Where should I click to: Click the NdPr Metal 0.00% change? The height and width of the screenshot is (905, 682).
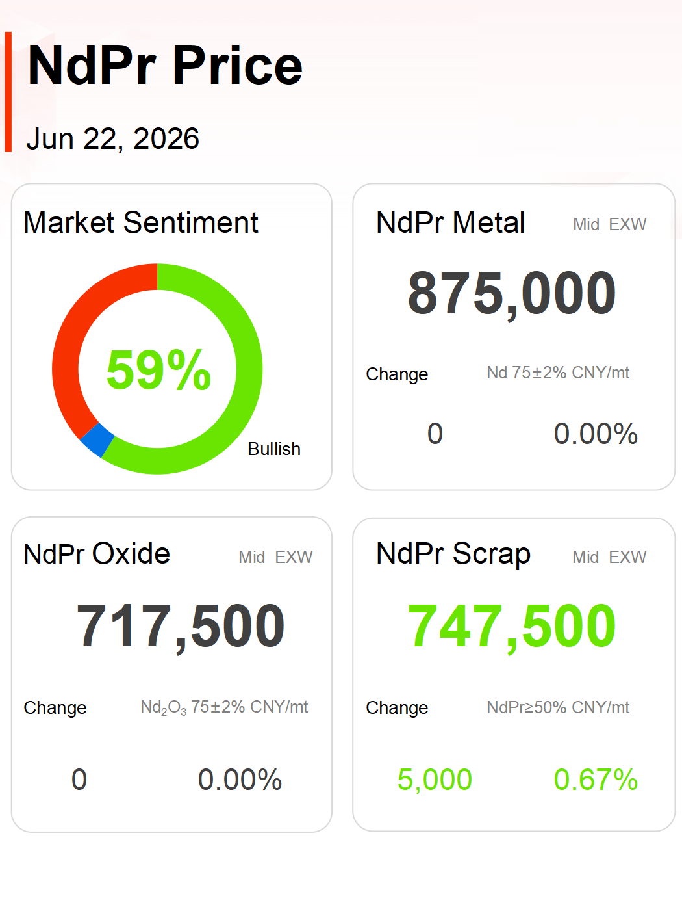click(596, 434)
